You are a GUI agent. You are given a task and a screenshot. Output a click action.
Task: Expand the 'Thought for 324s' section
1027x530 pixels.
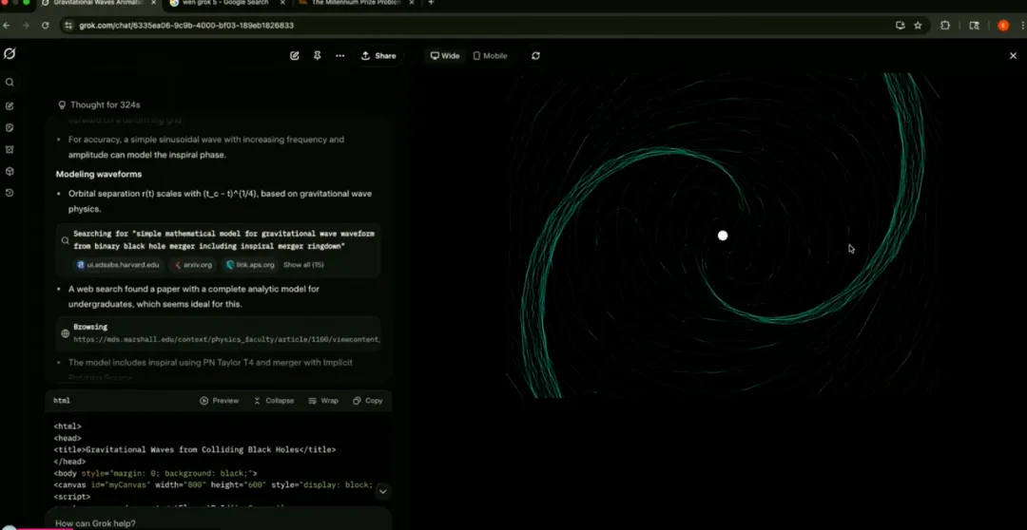(100, 104)
